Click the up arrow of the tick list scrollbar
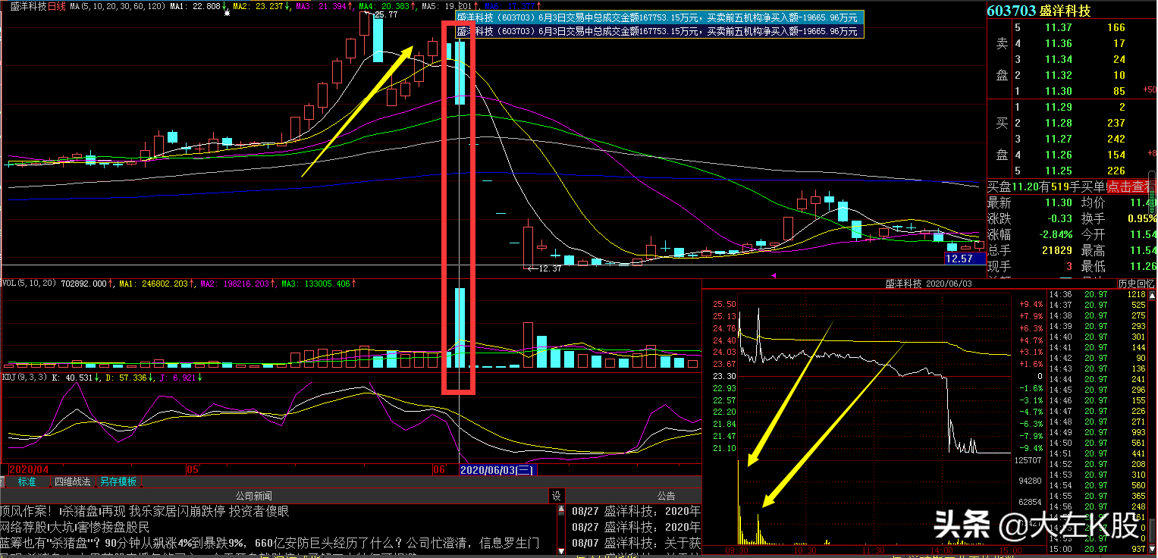1158x558 pixels. [1152, 293]
